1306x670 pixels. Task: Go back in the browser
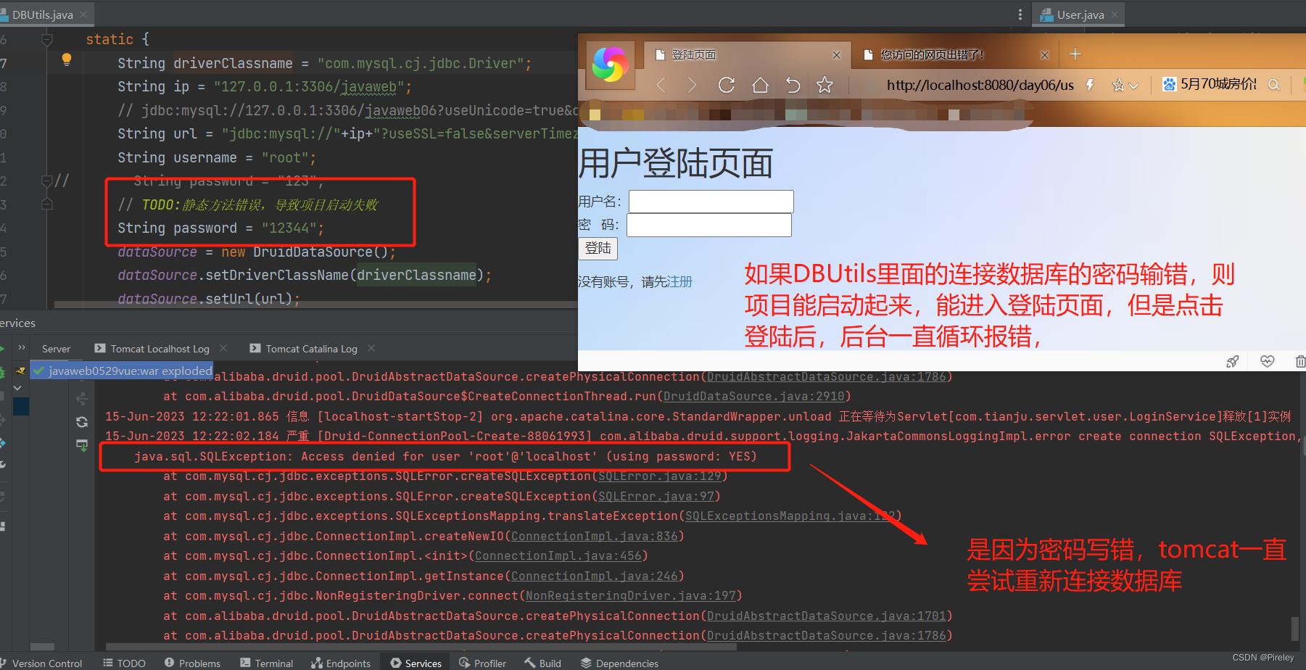pos(661,86)
